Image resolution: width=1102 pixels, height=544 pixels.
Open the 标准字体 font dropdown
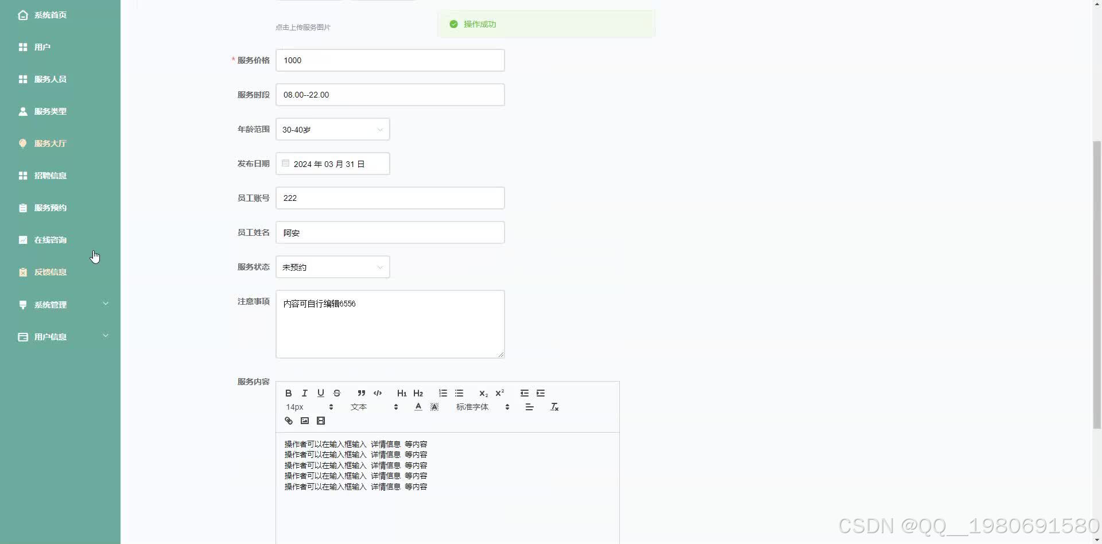(x=483, y=407)
